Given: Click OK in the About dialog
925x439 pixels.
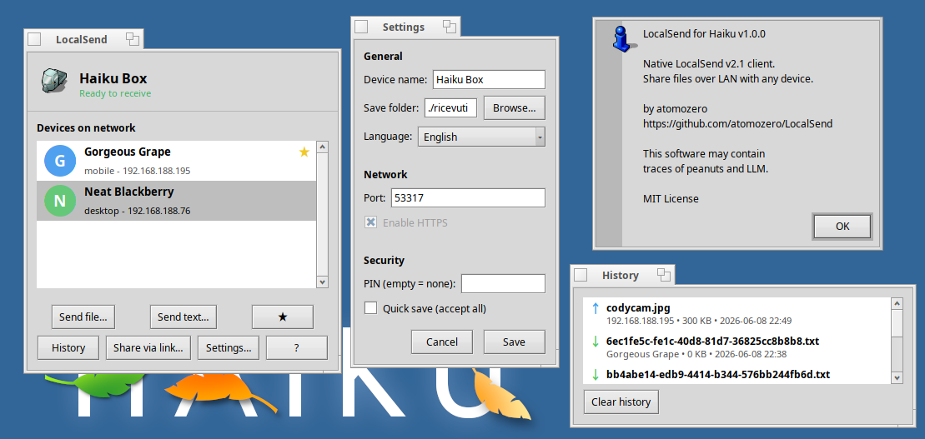Looking at the screenshot, I should 842,227.
